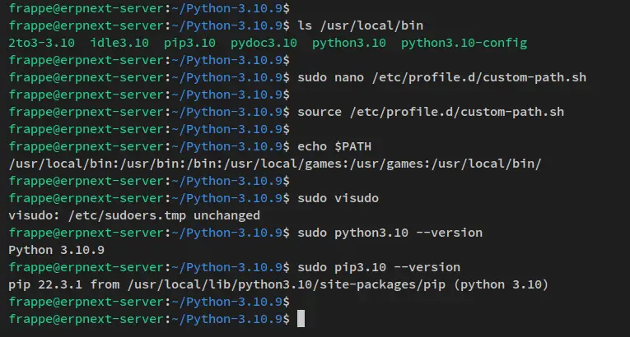Click the 'source /etc/profile.d/custom-path.sh' command
630x337 pixels.
pos(431,112)
